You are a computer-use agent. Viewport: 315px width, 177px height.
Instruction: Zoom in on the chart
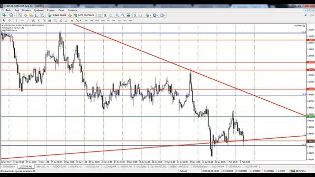coord(117,15)
